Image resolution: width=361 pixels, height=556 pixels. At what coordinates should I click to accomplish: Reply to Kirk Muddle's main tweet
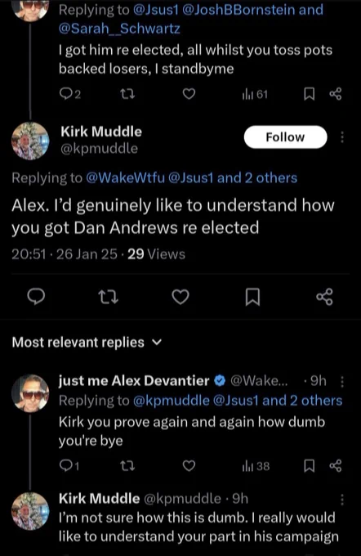(x=36, y=297)
